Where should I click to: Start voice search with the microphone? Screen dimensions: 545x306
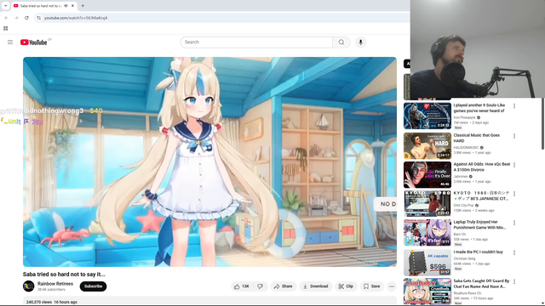[360, 42]
